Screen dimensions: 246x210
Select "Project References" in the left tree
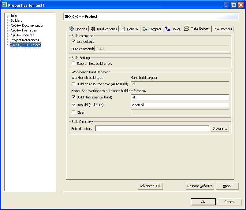tap(24, 40)
